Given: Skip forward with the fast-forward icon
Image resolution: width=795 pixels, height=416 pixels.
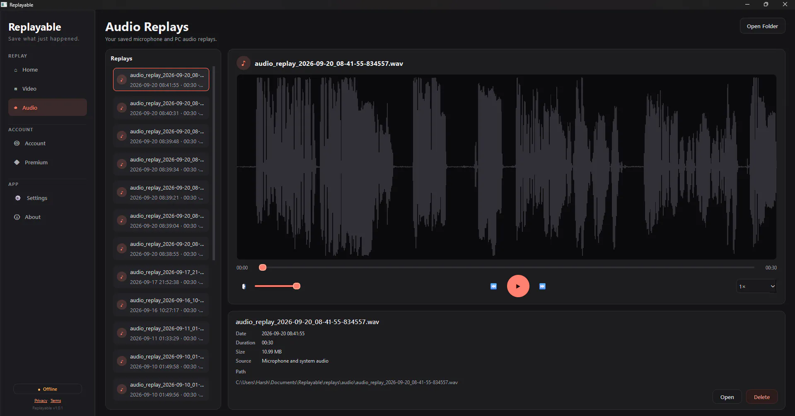Looking at the screenshot, I should coord(542,286).
